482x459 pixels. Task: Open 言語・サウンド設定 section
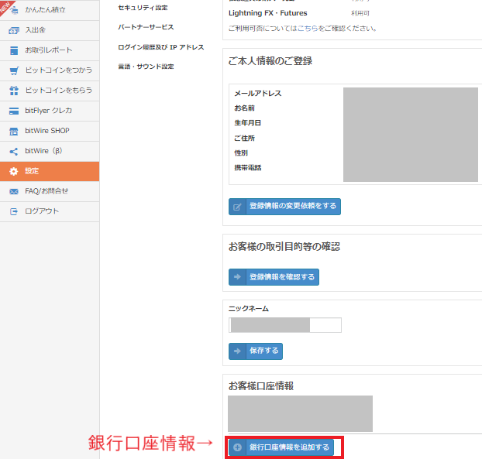click(x=146, y=67)
